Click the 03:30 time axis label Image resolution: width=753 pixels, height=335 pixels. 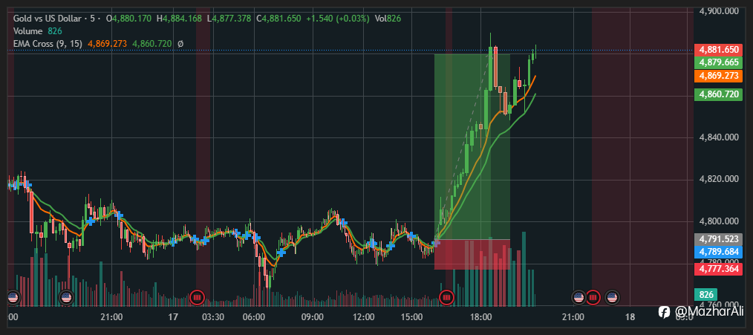(212, 317)
